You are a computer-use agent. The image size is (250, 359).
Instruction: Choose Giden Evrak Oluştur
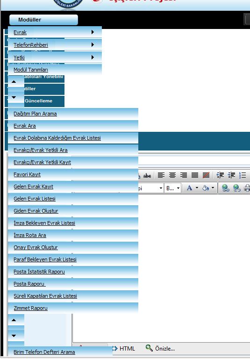pos(73,211)
